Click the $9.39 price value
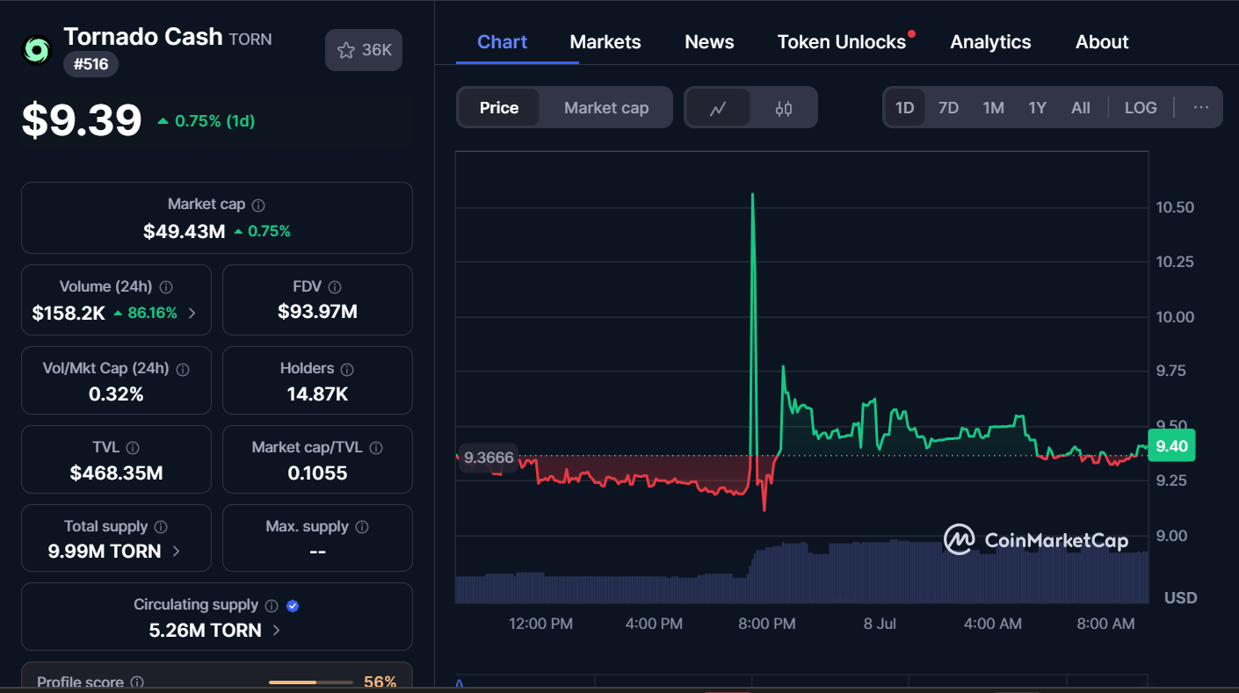Screen dimensions: 1239x693 (82, 120)
